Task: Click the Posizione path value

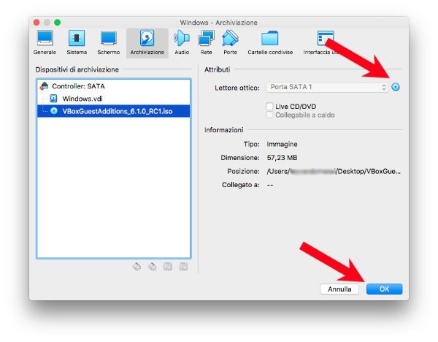Action: pyautogui.click(x=334, y=171)
